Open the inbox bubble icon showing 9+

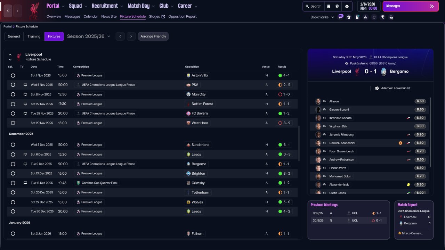[340, 17]
